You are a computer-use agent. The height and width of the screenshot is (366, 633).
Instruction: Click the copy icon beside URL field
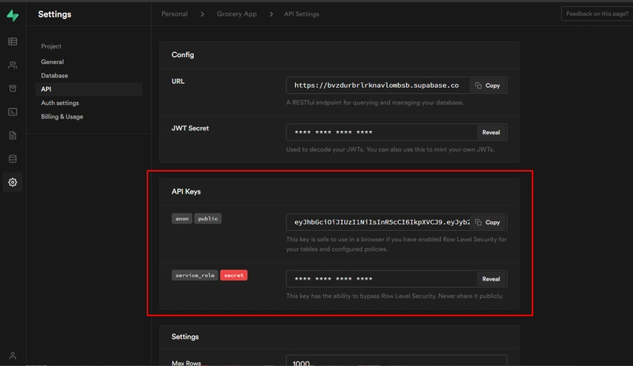coord(479,85)
